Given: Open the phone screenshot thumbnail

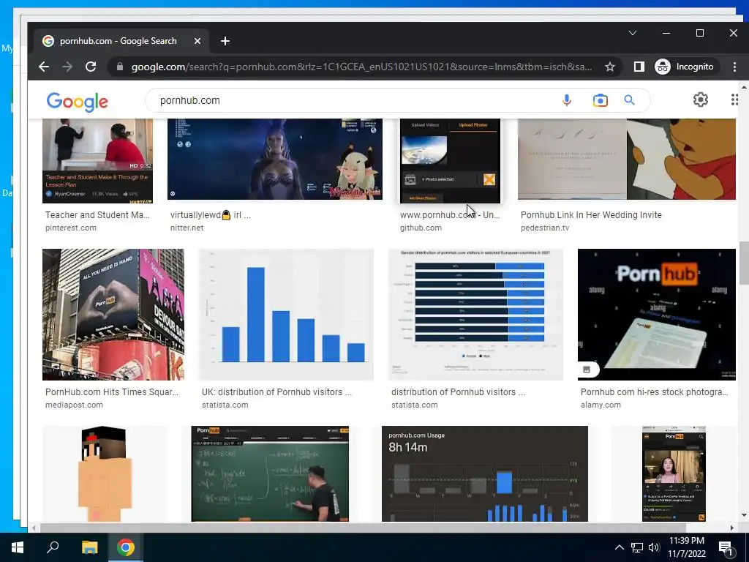Looking at the screenshot, I should tap(674, 473).
